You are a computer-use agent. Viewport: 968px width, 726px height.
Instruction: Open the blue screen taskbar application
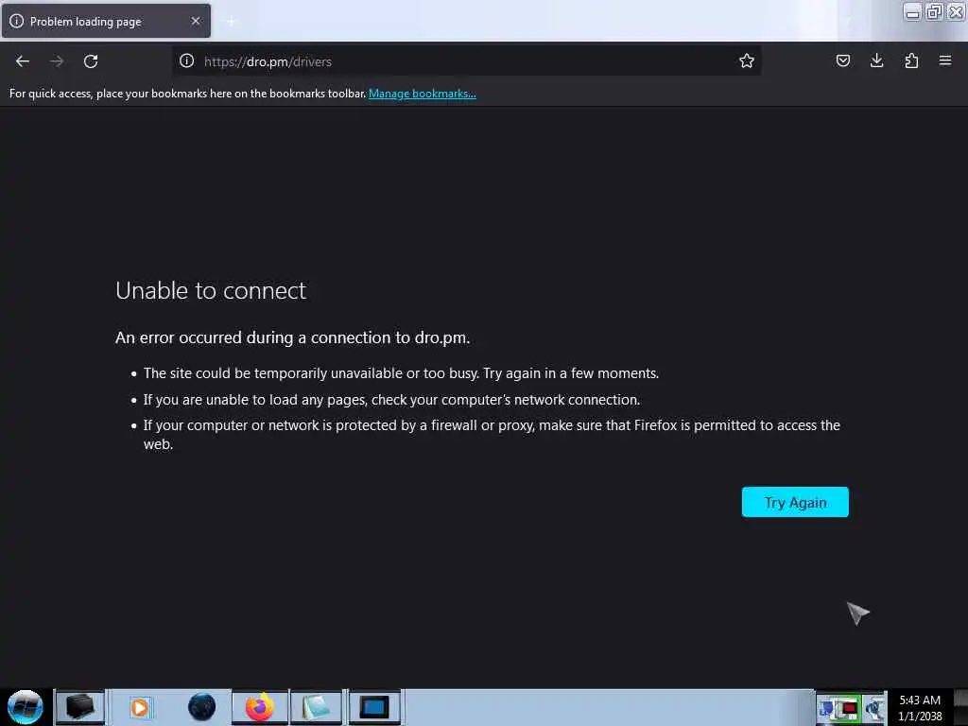(x=374, y=707)
